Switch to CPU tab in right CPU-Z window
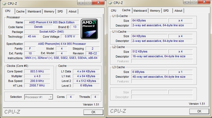Image resolution: width=212 pixels, height=118 pixels. click(114, 11)
